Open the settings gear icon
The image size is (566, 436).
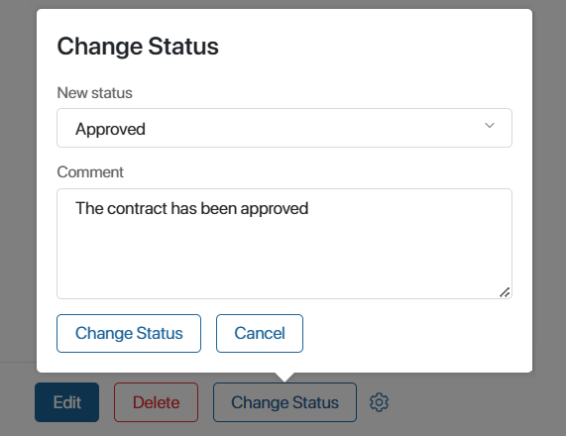pyautogui.click(x=379, y=402)
